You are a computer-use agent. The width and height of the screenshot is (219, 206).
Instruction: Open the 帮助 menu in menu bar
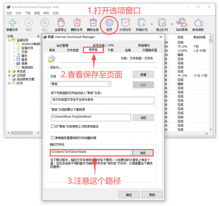(x=46, y=13)
